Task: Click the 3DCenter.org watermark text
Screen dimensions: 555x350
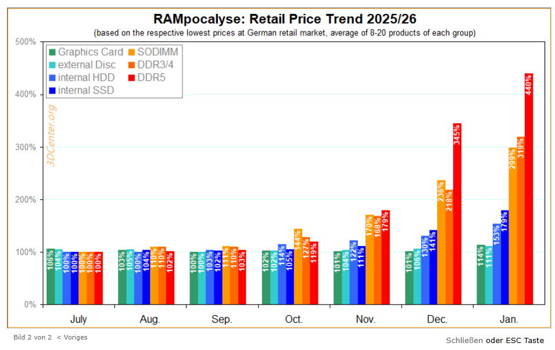Action: tap(51, 135)
